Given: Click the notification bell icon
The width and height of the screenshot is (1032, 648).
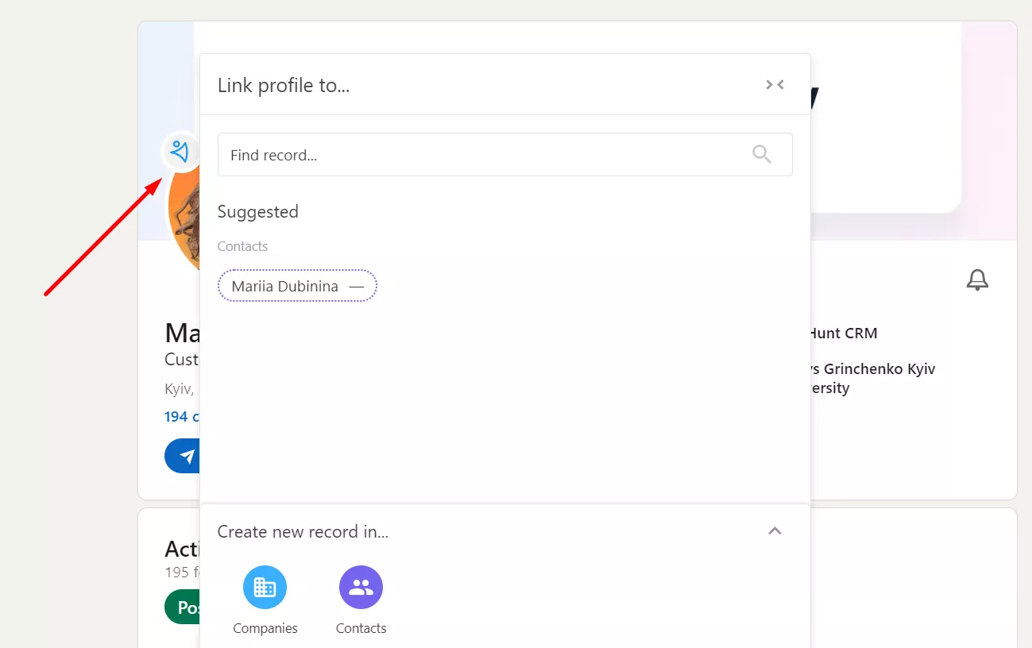Looking at the screenshot, I should click(x=977, y=280).
